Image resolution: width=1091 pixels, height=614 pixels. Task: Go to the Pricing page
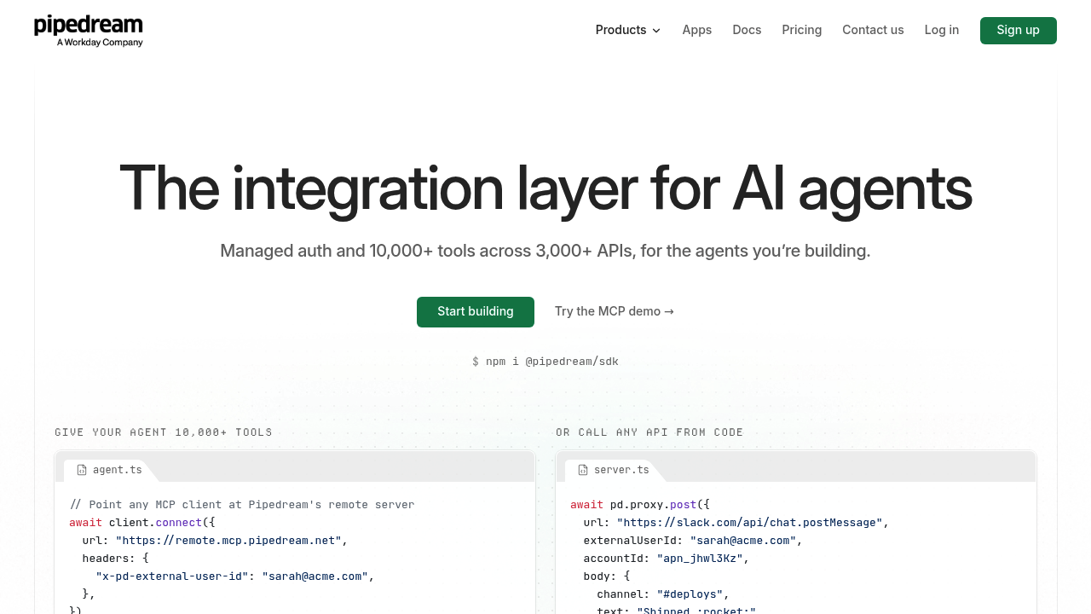click(x=802, y=30)
